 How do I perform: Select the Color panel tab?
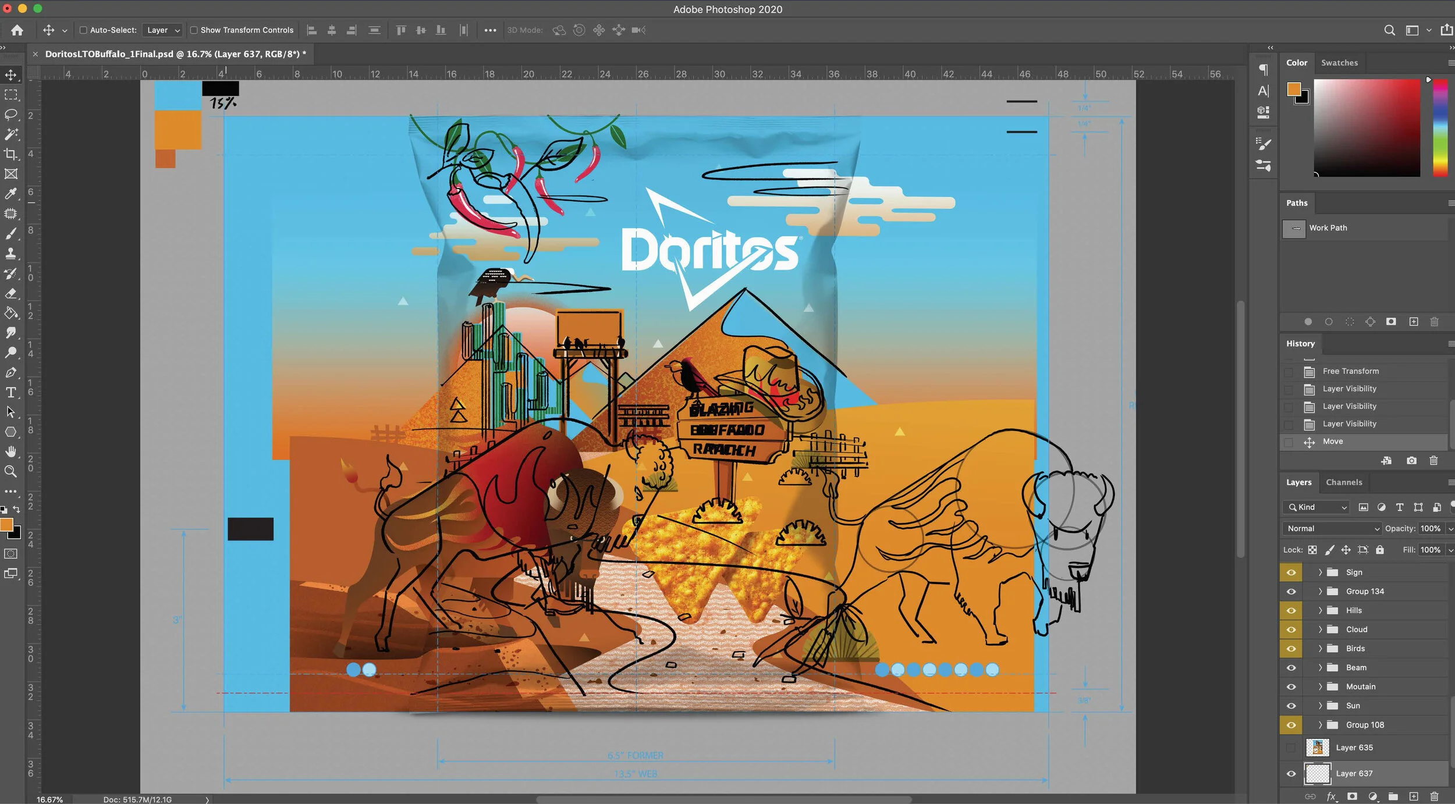[1297, 63]
